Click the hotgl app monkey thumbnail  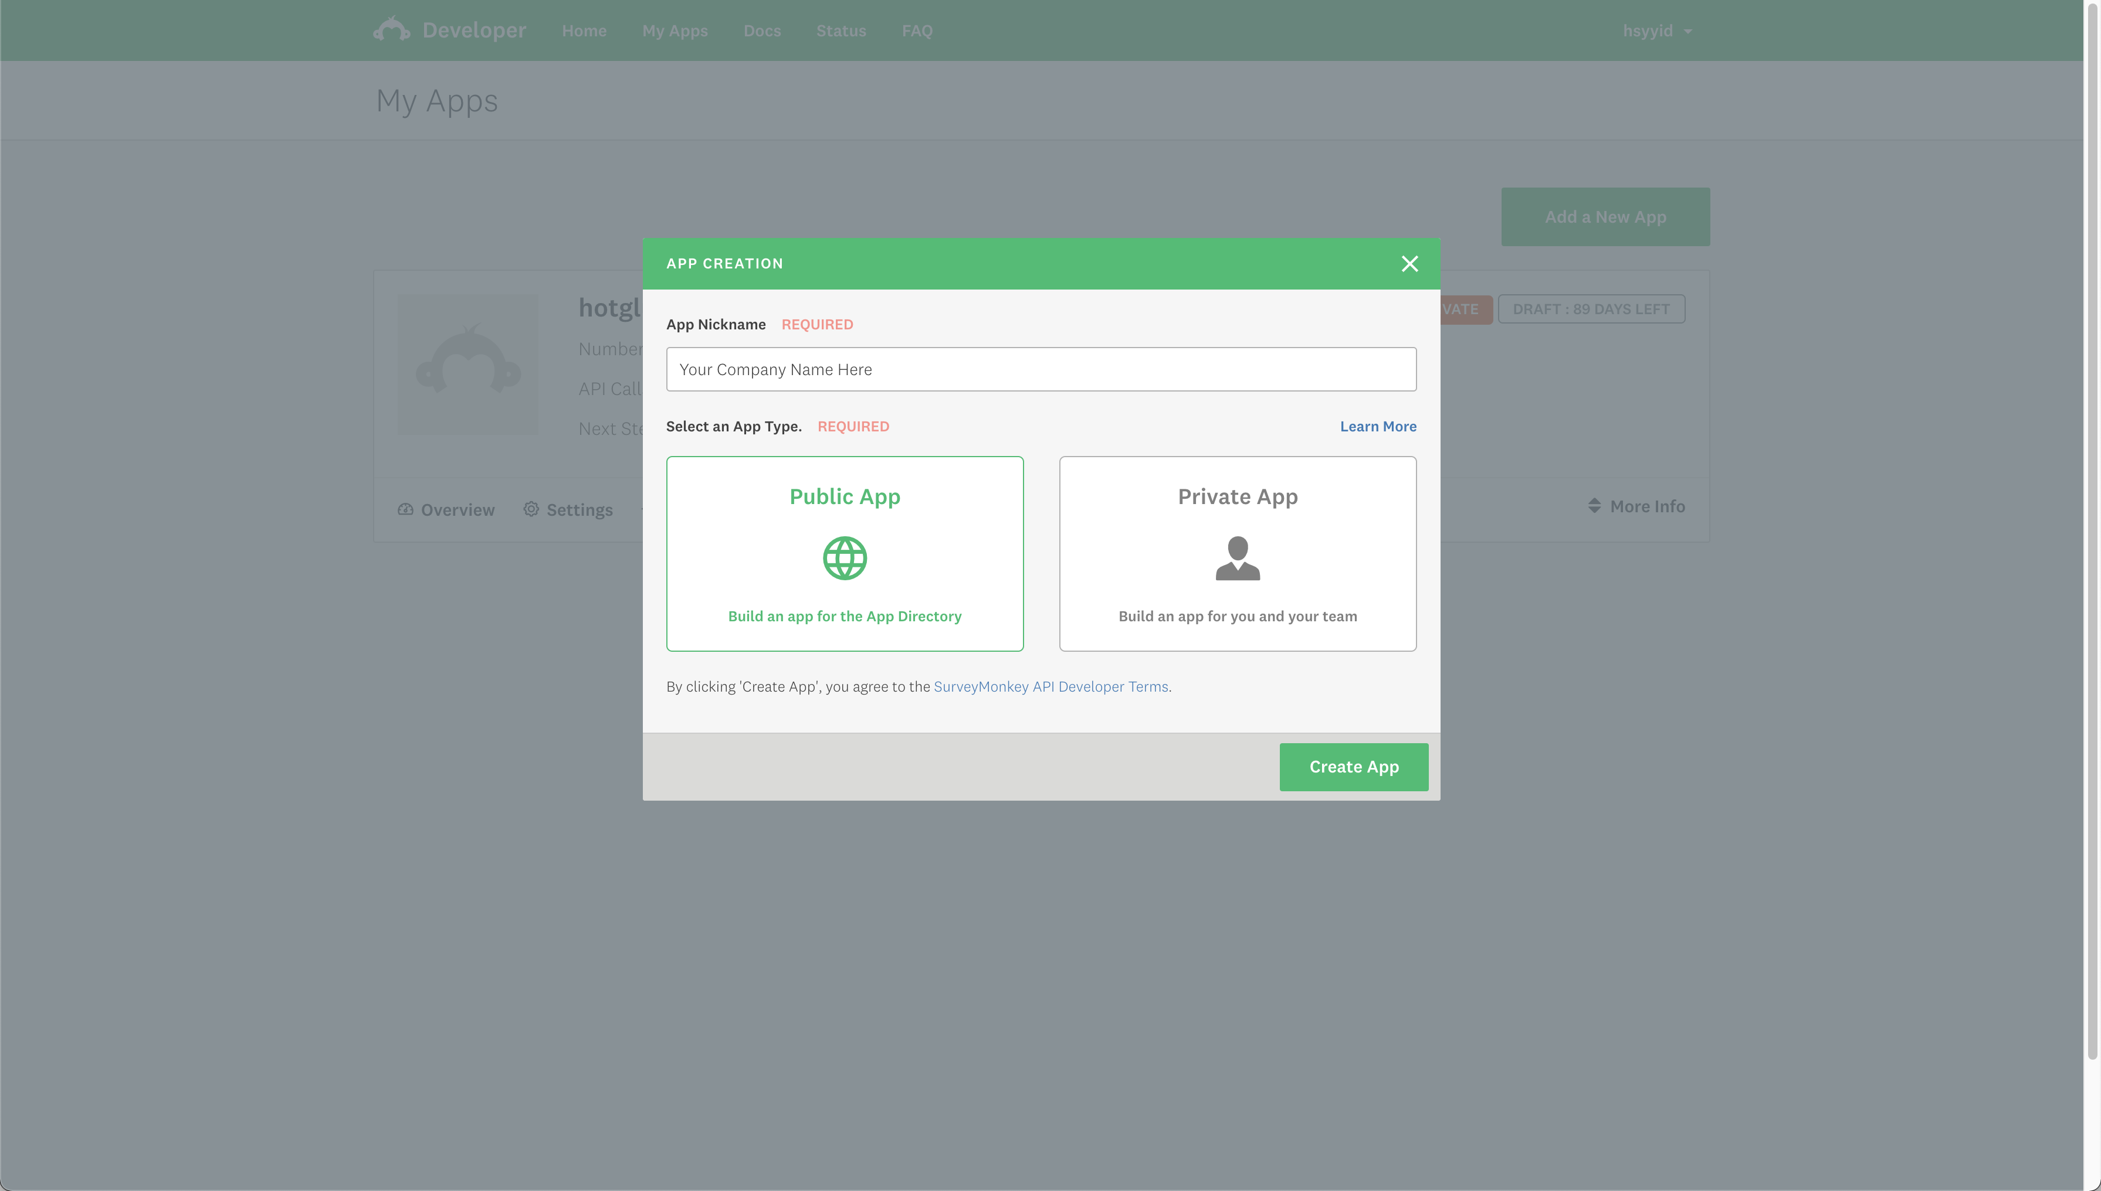[468, 365]
